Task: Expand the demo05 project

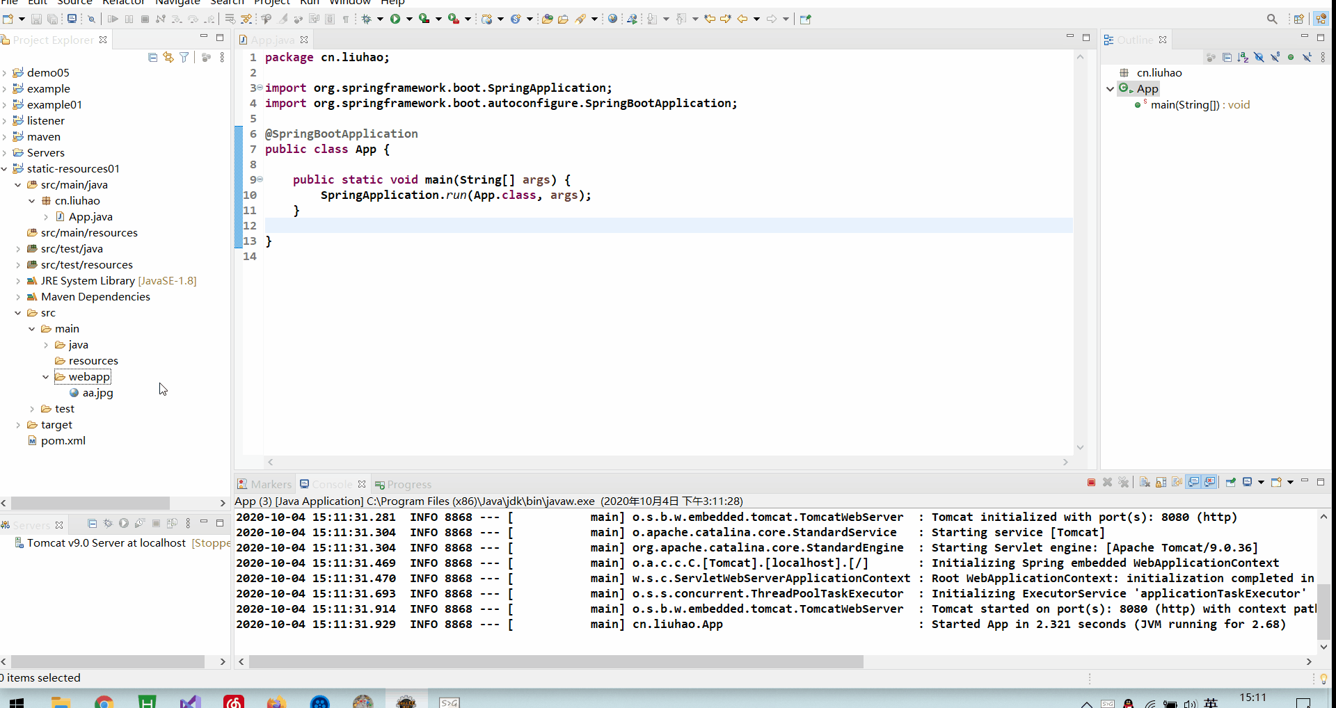Action: coord(5,72)
